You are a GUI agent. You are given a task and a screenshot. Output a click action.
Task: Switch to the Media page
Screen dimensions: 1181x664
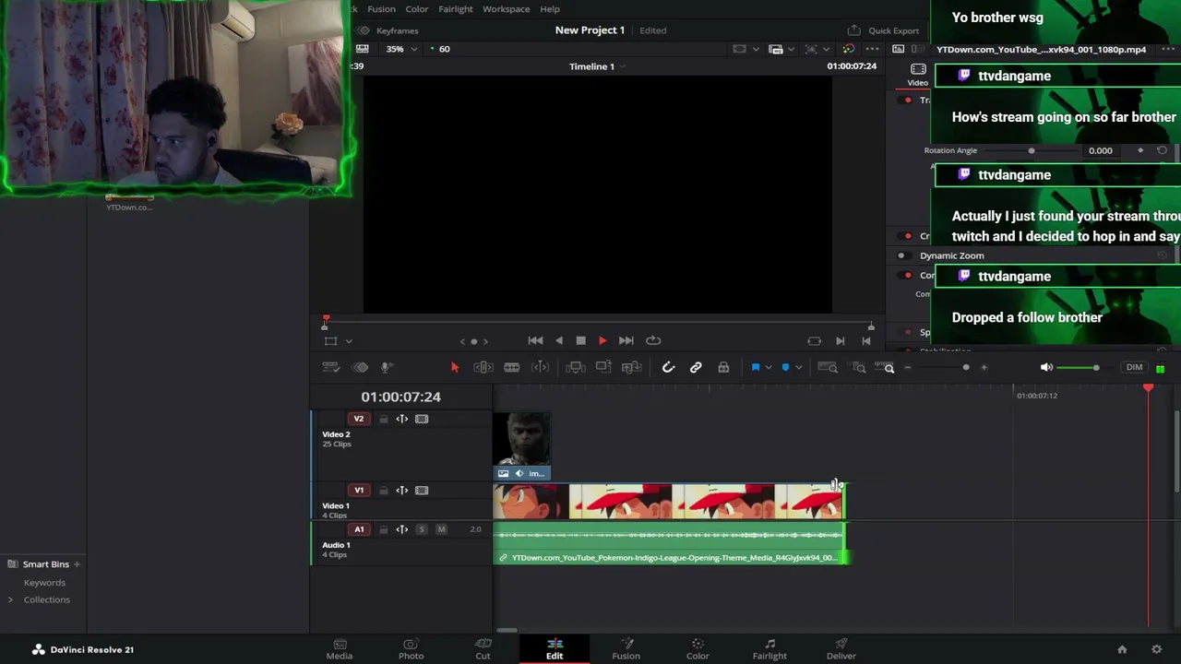tap(340, 649)
